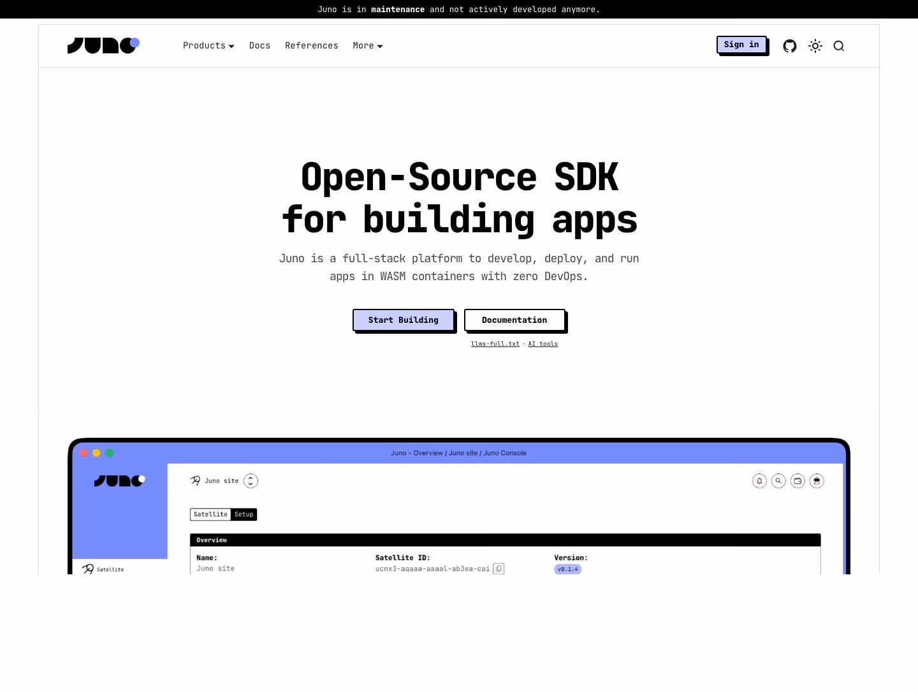Click the bell icon in the console preview
The width and height of the screenshot is (918, 693).
pos(759,481)
